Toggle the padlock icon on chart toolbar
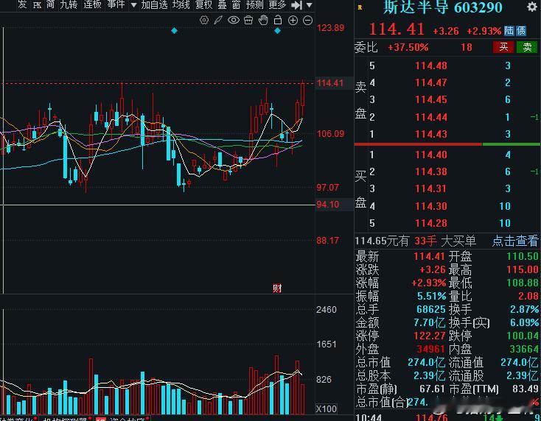The height and width of the screenshot is (421, 541). coord(278,21)
